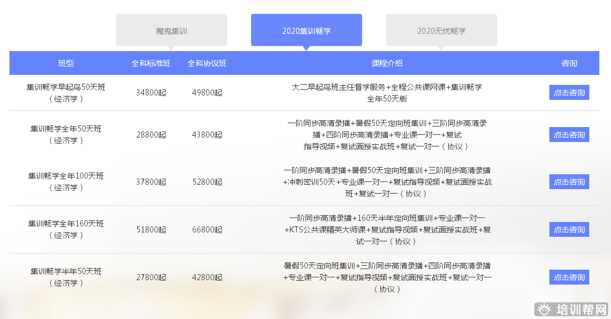Select the 2020集训畅学 tab

(306, 31)
